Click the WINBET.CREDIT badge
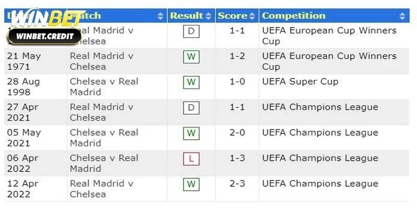 45,36
